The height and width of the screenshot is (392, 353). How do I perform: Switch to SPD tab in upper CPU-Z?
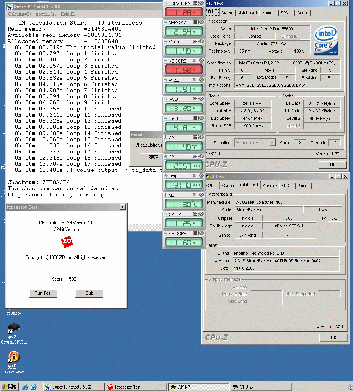coord(284,13)
